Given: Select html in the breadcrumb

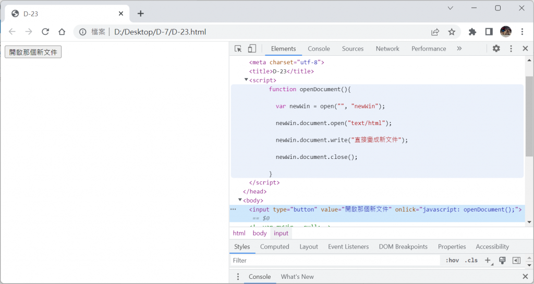Looking at the screenshot, I should tap(239, 233).
